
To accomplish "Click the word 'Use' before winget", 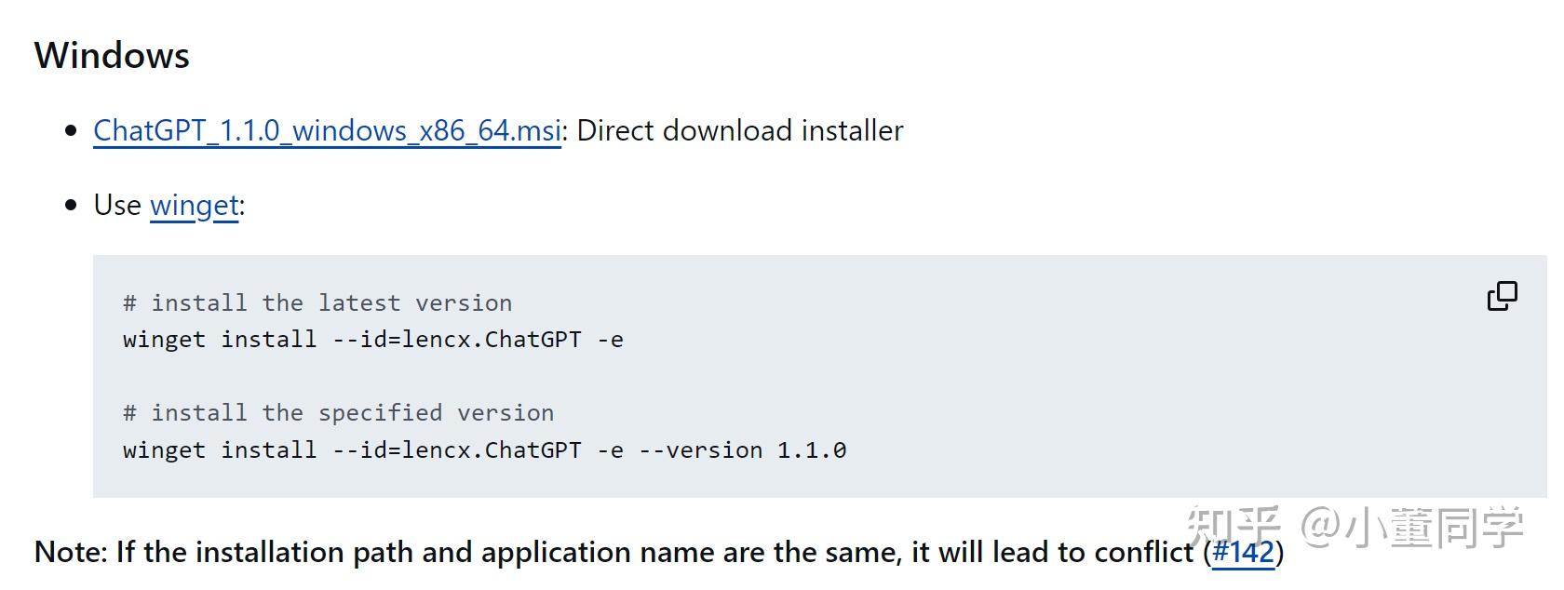I will [x=117, y=205].
